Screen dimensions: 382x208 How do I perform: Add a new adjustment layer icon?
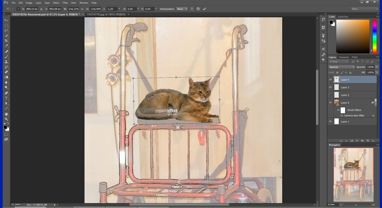click(x=357, y=141)
